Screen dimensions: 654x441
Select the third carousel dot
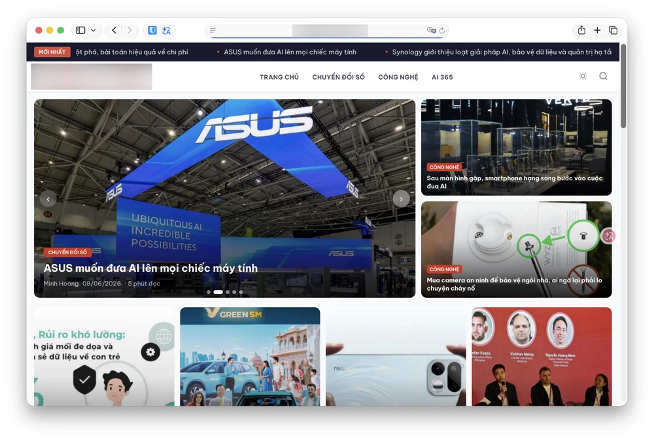(x=228, y=292)
